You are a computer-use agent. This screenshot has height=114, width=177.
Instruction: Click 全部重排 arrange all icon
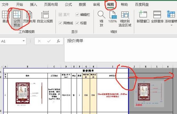[x=157, y=17]
